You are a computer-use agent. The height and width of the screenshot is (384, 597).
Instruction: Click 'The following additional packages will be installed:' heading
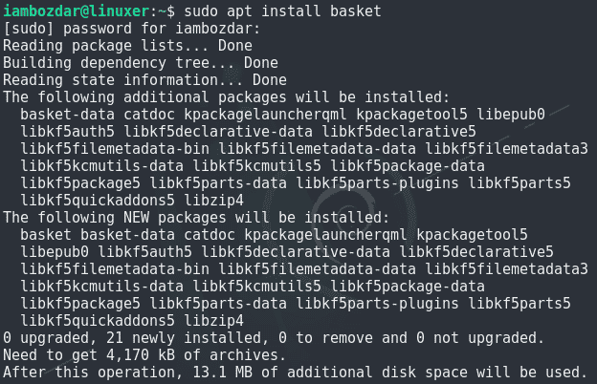point(227,97)
